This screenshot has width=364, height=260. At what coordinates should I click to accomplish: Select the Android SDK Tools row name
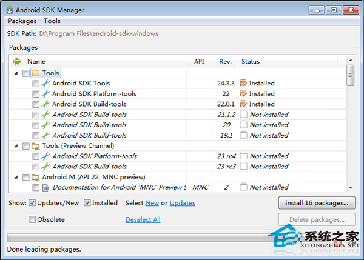click(81, 83)
